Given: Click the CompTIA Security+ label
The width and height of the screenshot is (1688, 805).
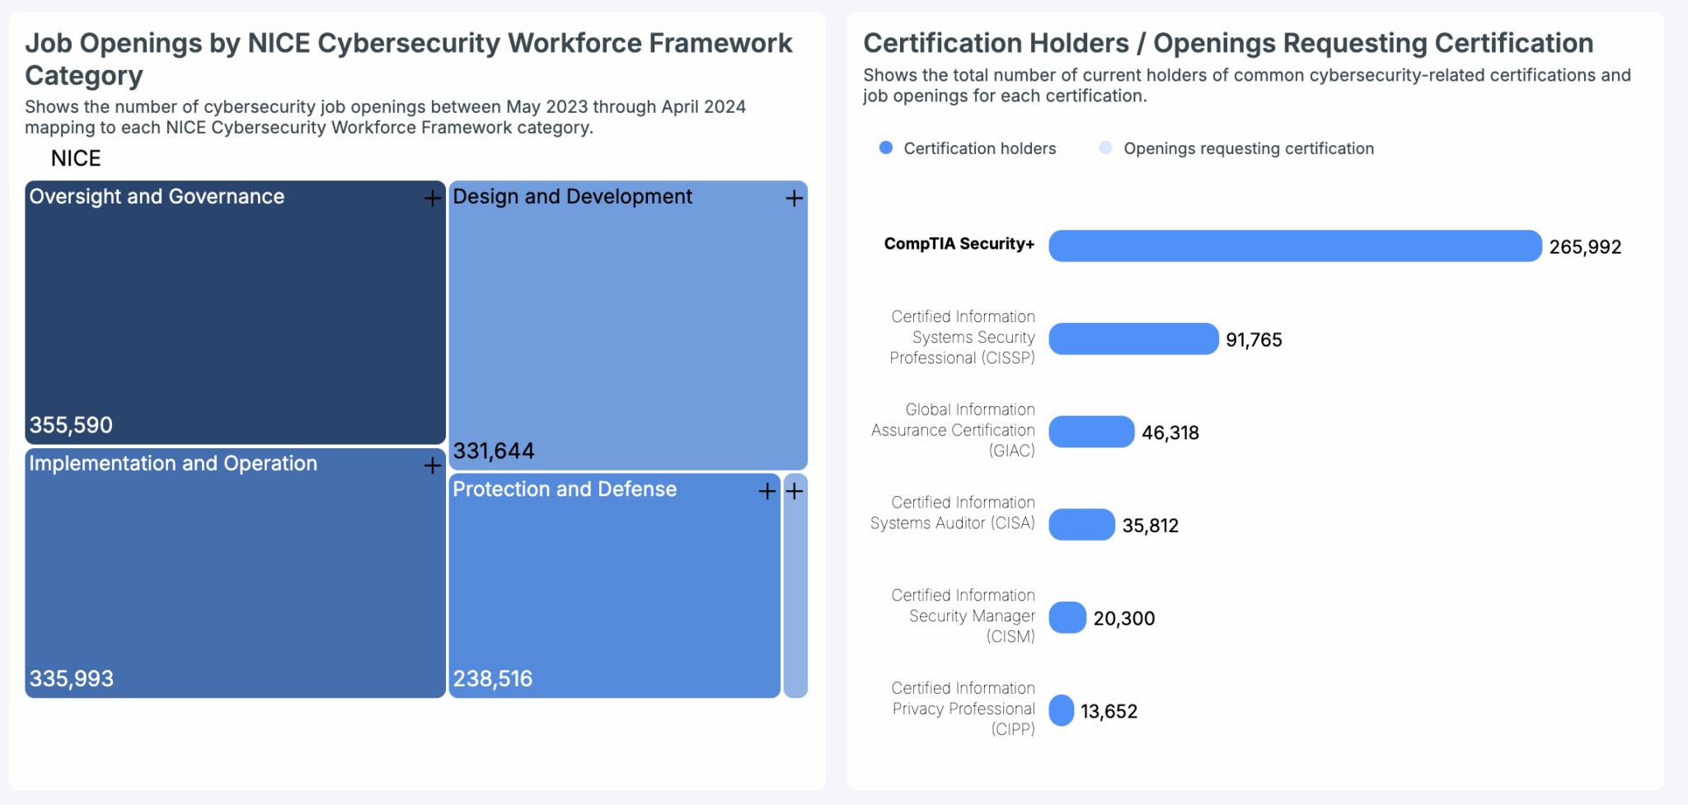Looking at the screenshot, I should [x=959, y=244].
